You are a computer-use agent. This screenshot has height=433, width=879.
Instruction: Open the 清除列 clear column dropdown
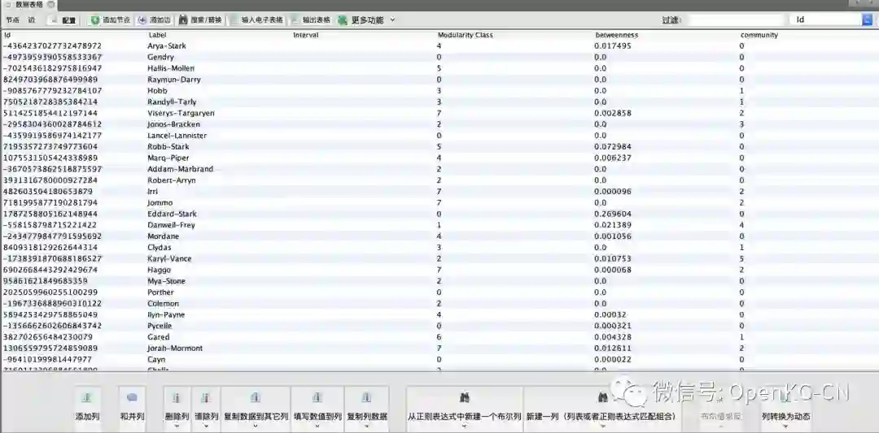206,409
